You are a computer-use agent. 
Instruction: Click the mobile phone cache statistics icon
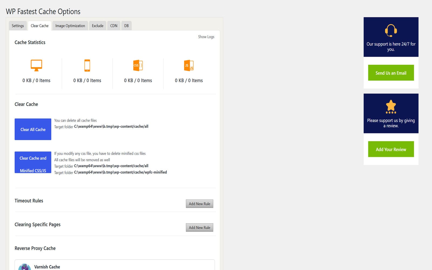point(87,65)
